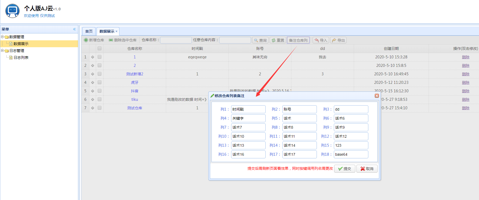This screenshot has width=479, height=200.
Task: Check the checkbox for 测试仓库 row
Action: 100,108
